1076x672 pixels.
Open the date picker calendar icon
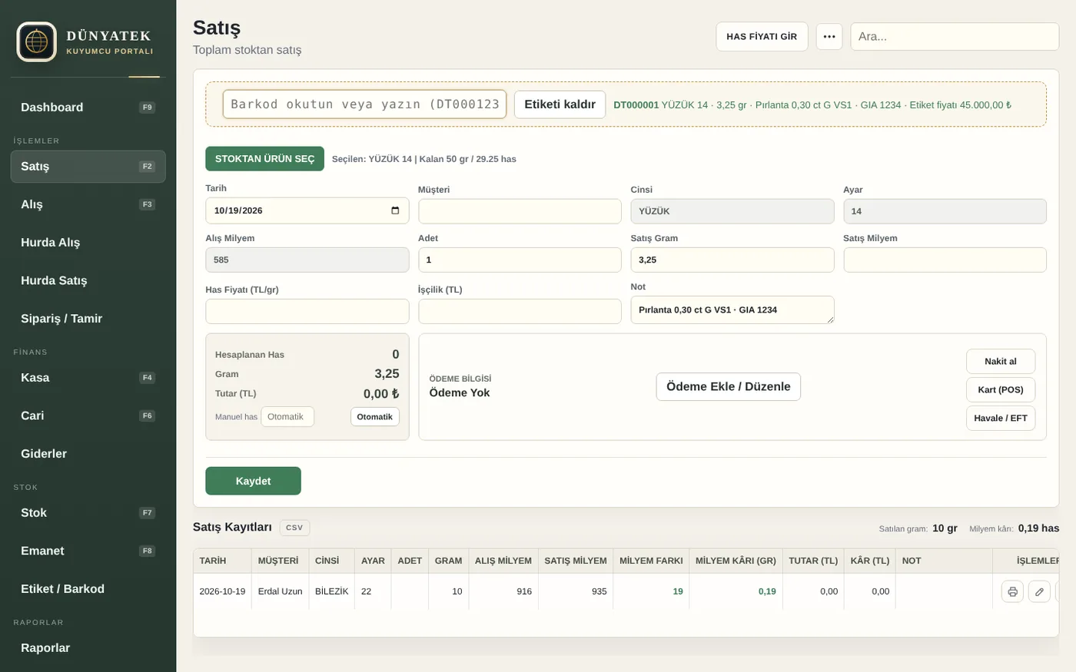tap(395, 210)
